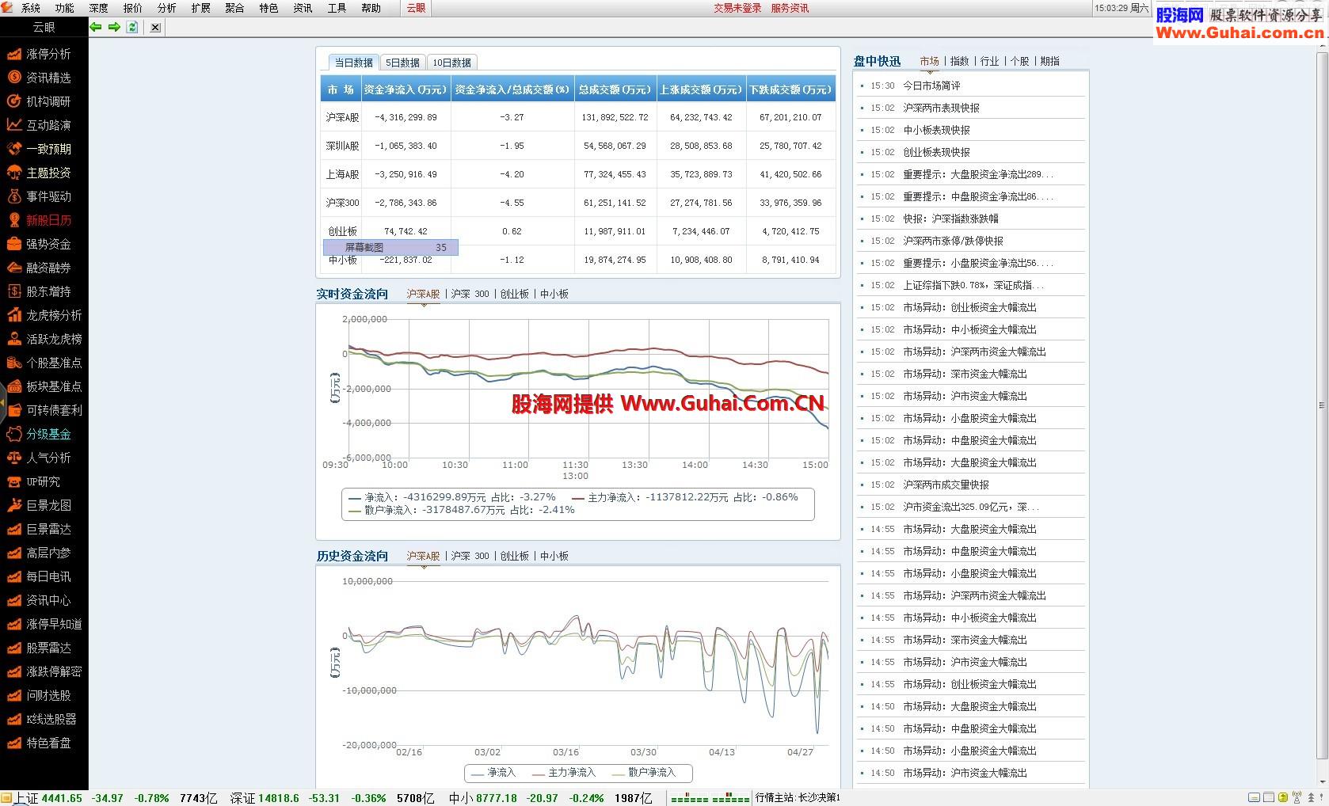Toggle 主力净流入 series in realtime chart legend
The height and width of the screenshot is (806, 1329).
[684, 497]
